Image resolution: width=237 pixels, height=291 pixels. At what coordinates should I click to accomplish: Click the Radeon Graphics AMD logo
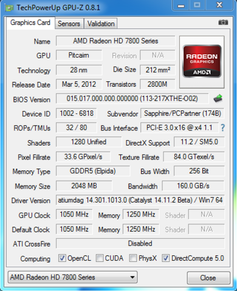pyautogui.click(x=202, y=62)
